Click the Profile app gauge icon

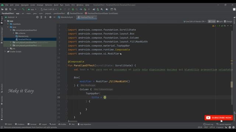click(x=81, y=9)
